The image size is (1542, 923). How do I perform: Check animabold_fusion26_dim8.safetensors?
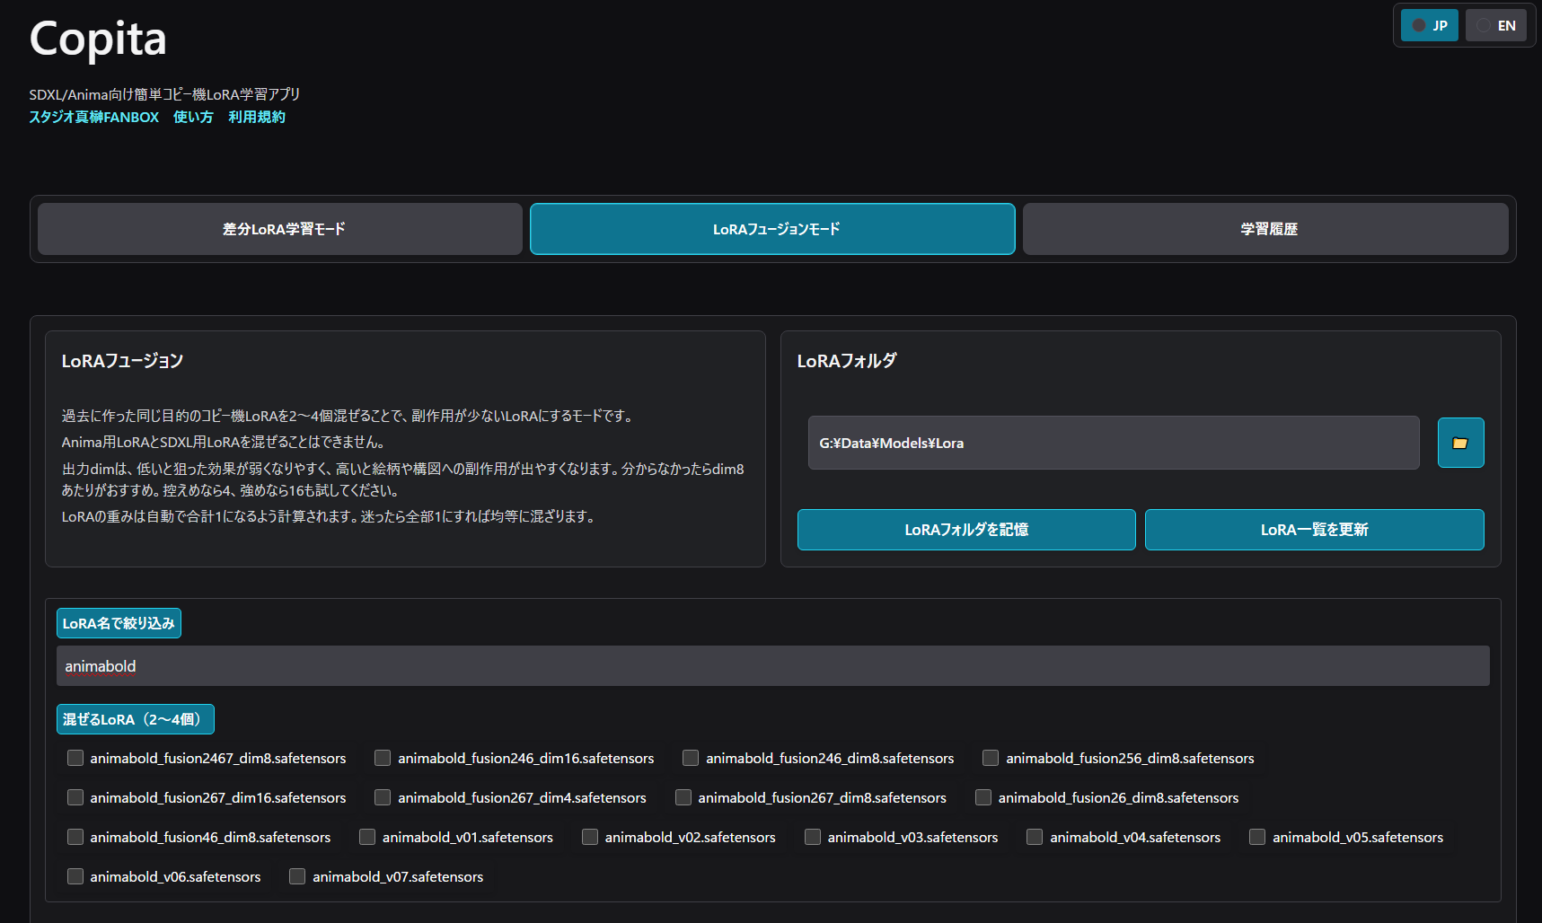tap(983, 797)
